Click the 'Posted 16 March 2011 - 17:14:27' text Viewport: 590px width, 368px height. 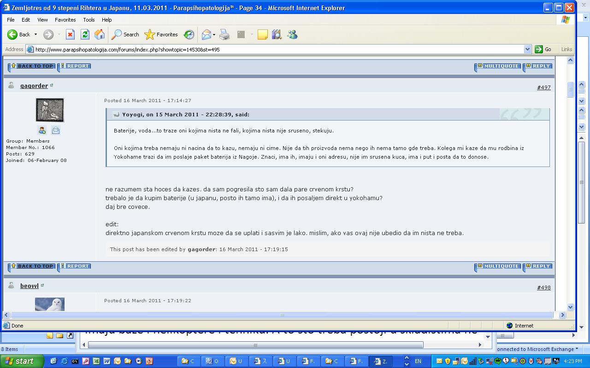147,100
